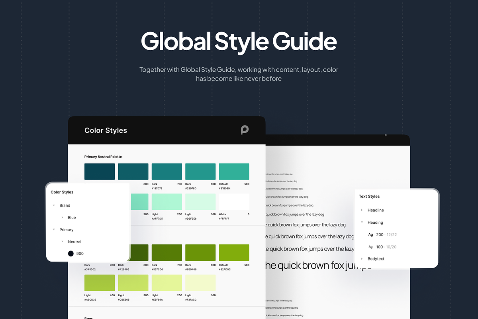Pick the Light 400 swatch above #ABCD3E
The width and height of the screenshot is (478, 319).
click(100, 283)
